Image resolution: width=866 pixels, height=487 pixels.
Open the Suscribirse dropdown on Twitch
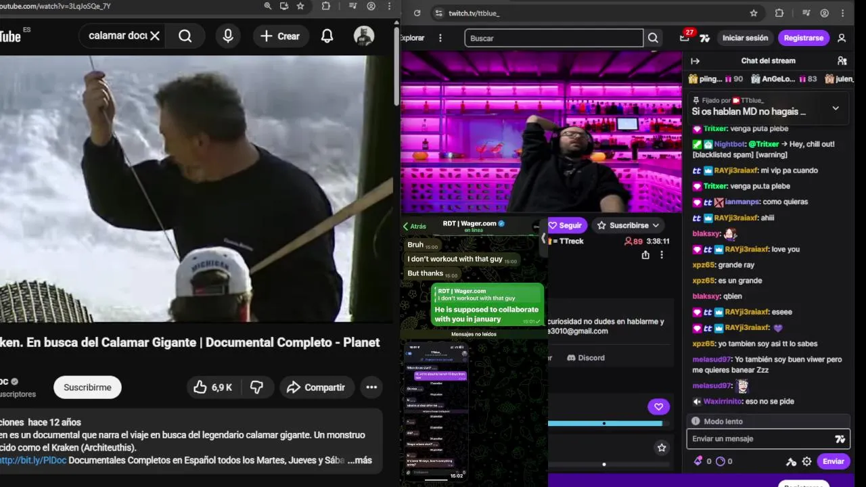click(x=628, y=225)
